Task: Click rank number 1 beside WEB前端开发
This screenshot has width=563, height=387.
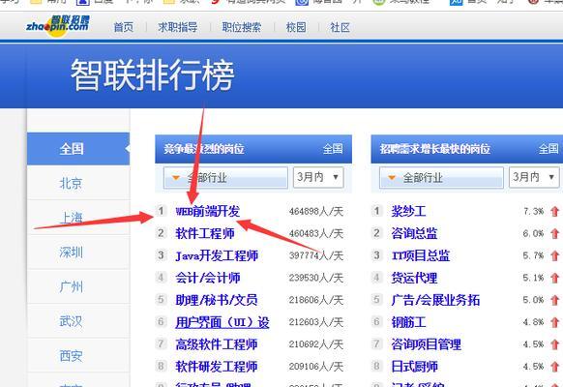Action: click(x=162, y=211)
